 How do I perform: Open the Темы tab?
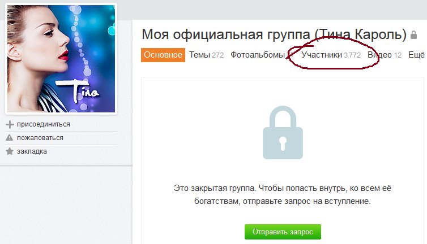[x=199, y=55]
